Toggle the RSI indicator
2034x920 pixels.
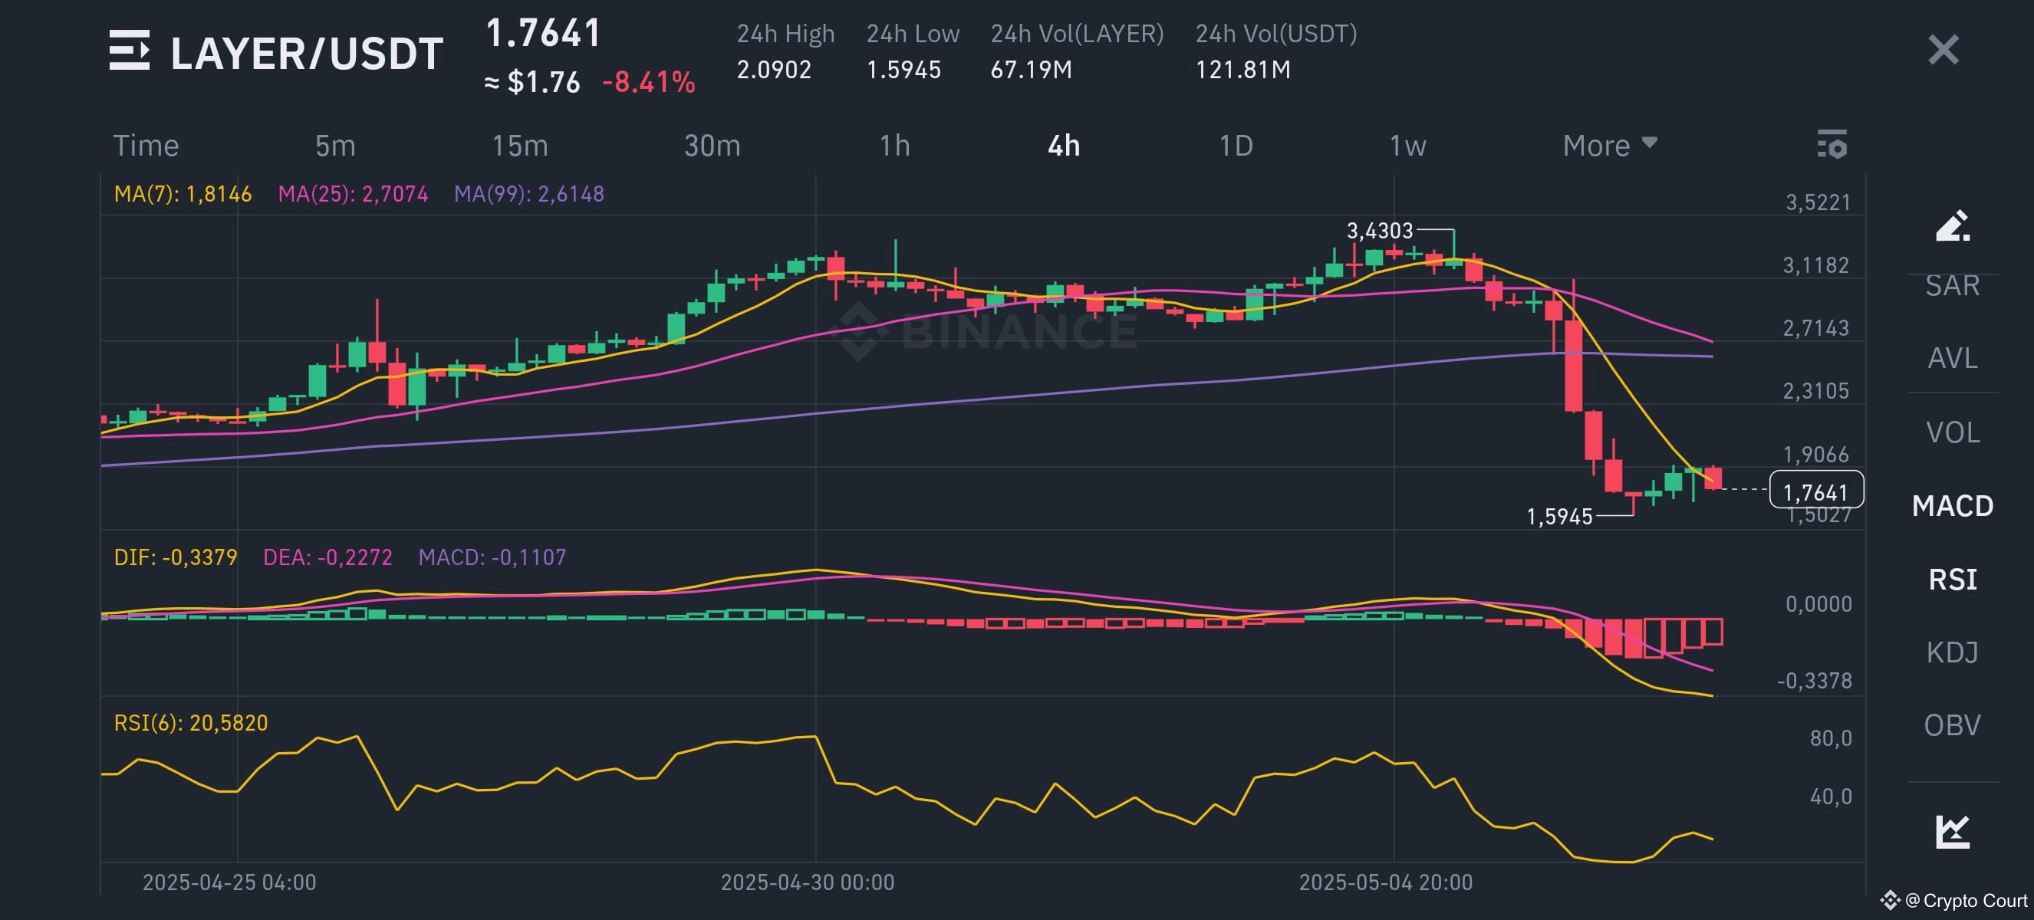pyautogui.click(x=1952, y=579)
